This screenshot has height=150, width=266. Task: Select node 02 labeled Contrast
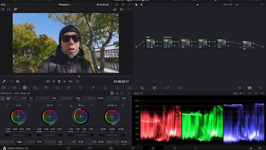click(168, 44)
